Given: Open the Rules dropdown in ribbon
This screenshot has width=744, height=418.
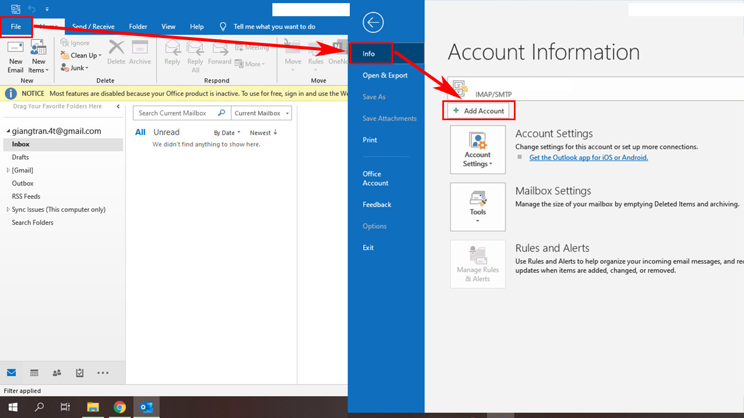Looking at the screenshot, I should [316, 56].
